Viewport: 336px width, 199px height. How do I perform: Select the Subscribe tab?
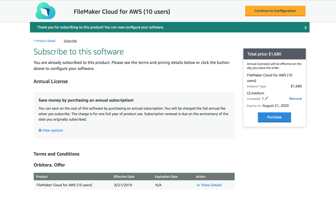70,41
